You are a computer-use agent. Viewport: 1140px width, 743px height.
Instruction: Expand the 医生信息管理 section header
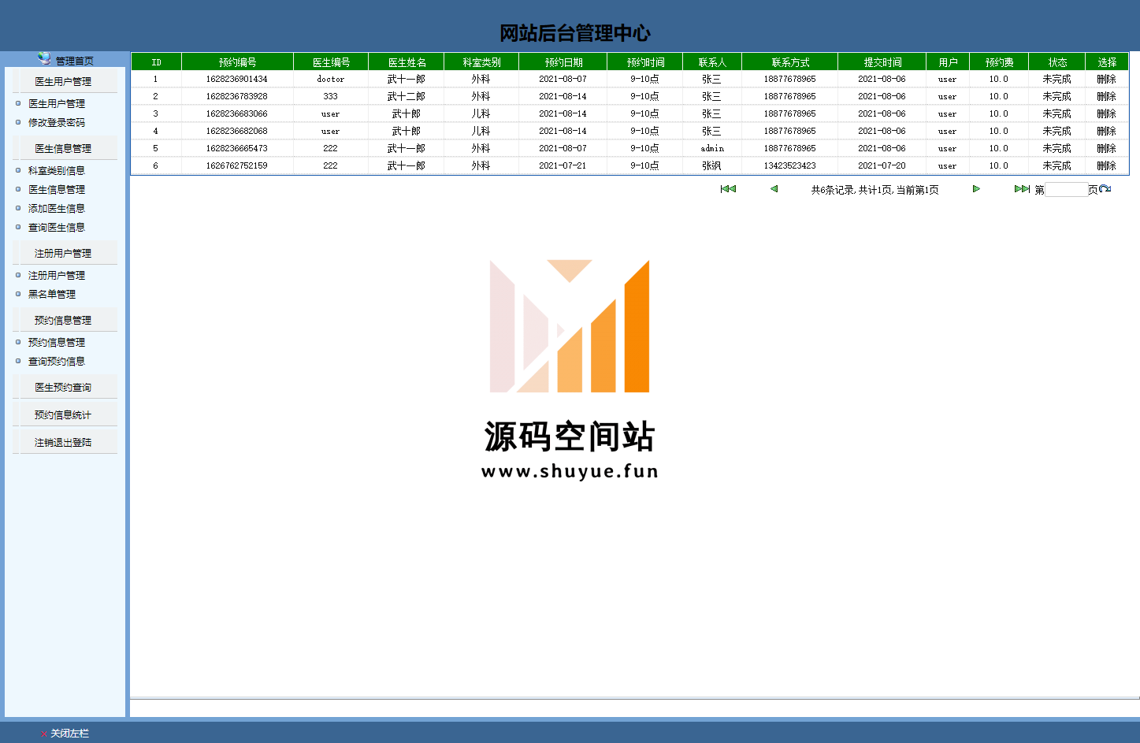[65, 148]
